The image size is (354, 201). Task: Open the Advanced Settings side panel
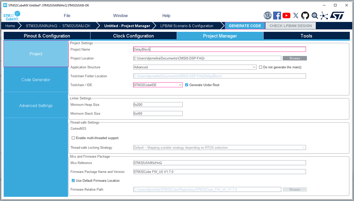point(36,106)
